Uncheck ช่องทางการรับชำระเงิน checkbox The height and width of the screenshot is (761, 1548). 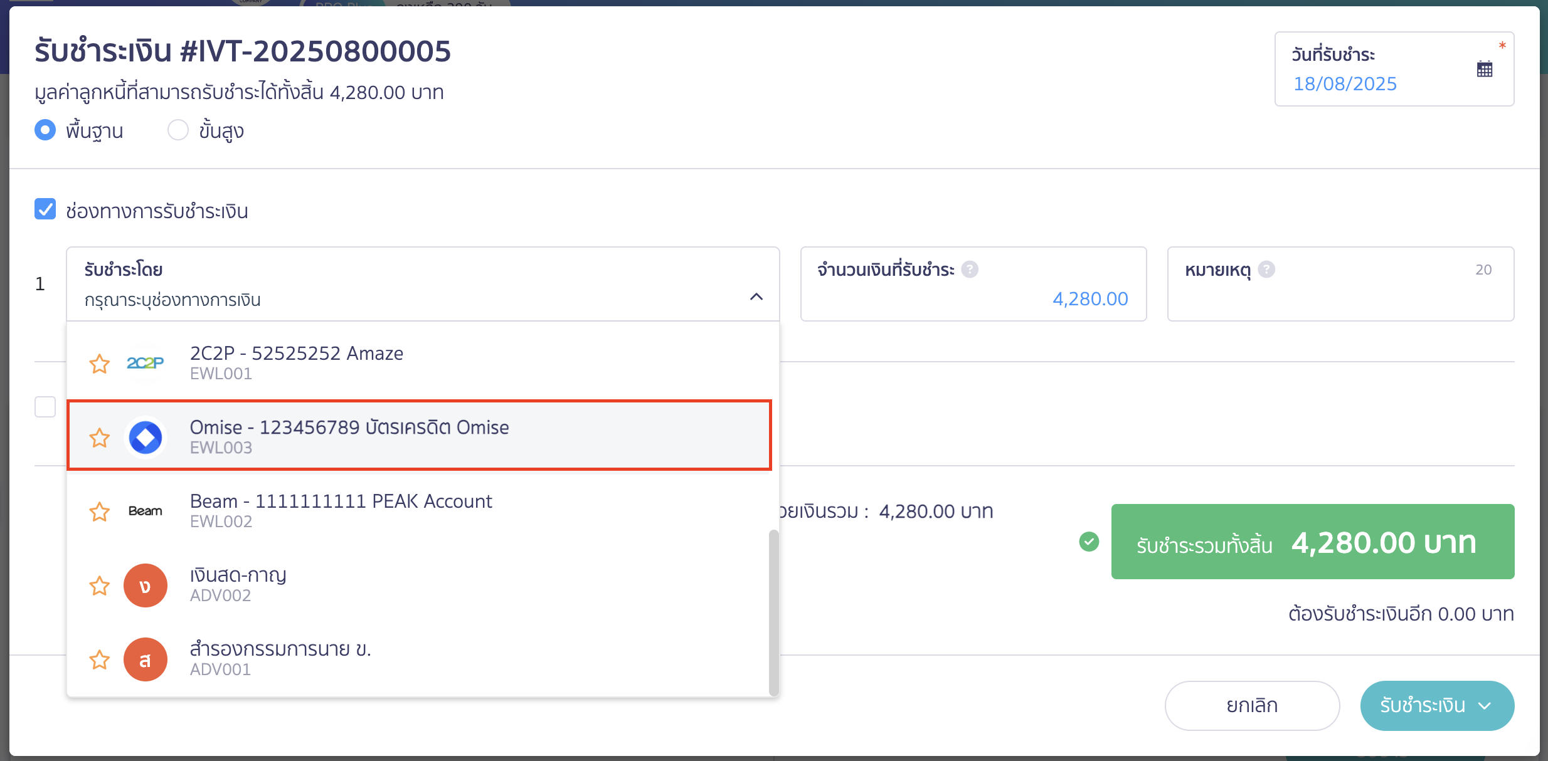coord(45,209)
